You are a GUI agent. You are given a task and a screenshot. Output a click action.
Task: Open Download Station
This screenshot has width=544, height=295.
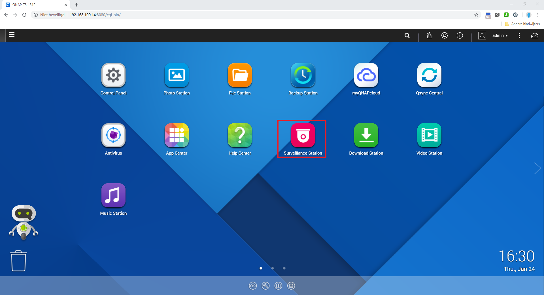pos(366,135)
